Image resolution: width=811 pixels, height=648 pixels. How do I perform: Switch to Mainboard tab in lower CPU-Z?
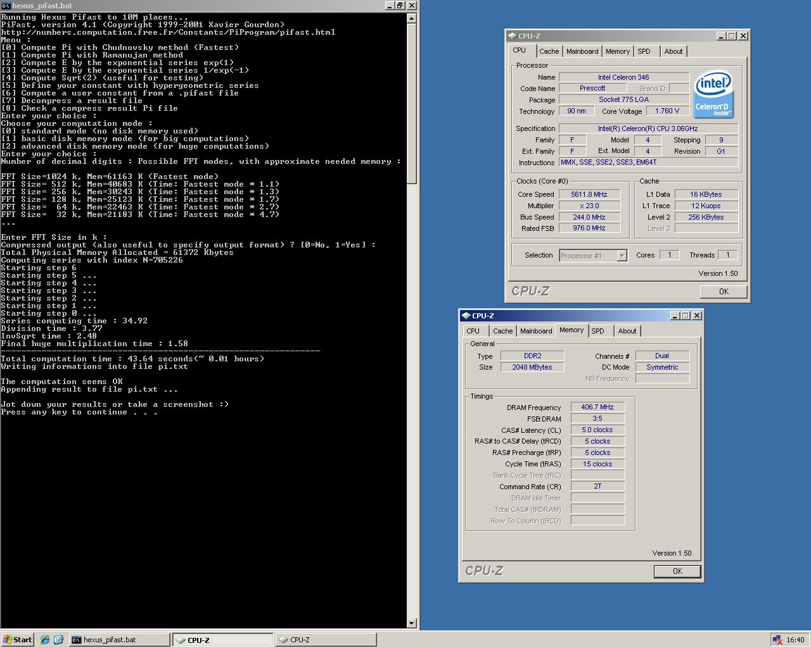[x=536, y=331]
